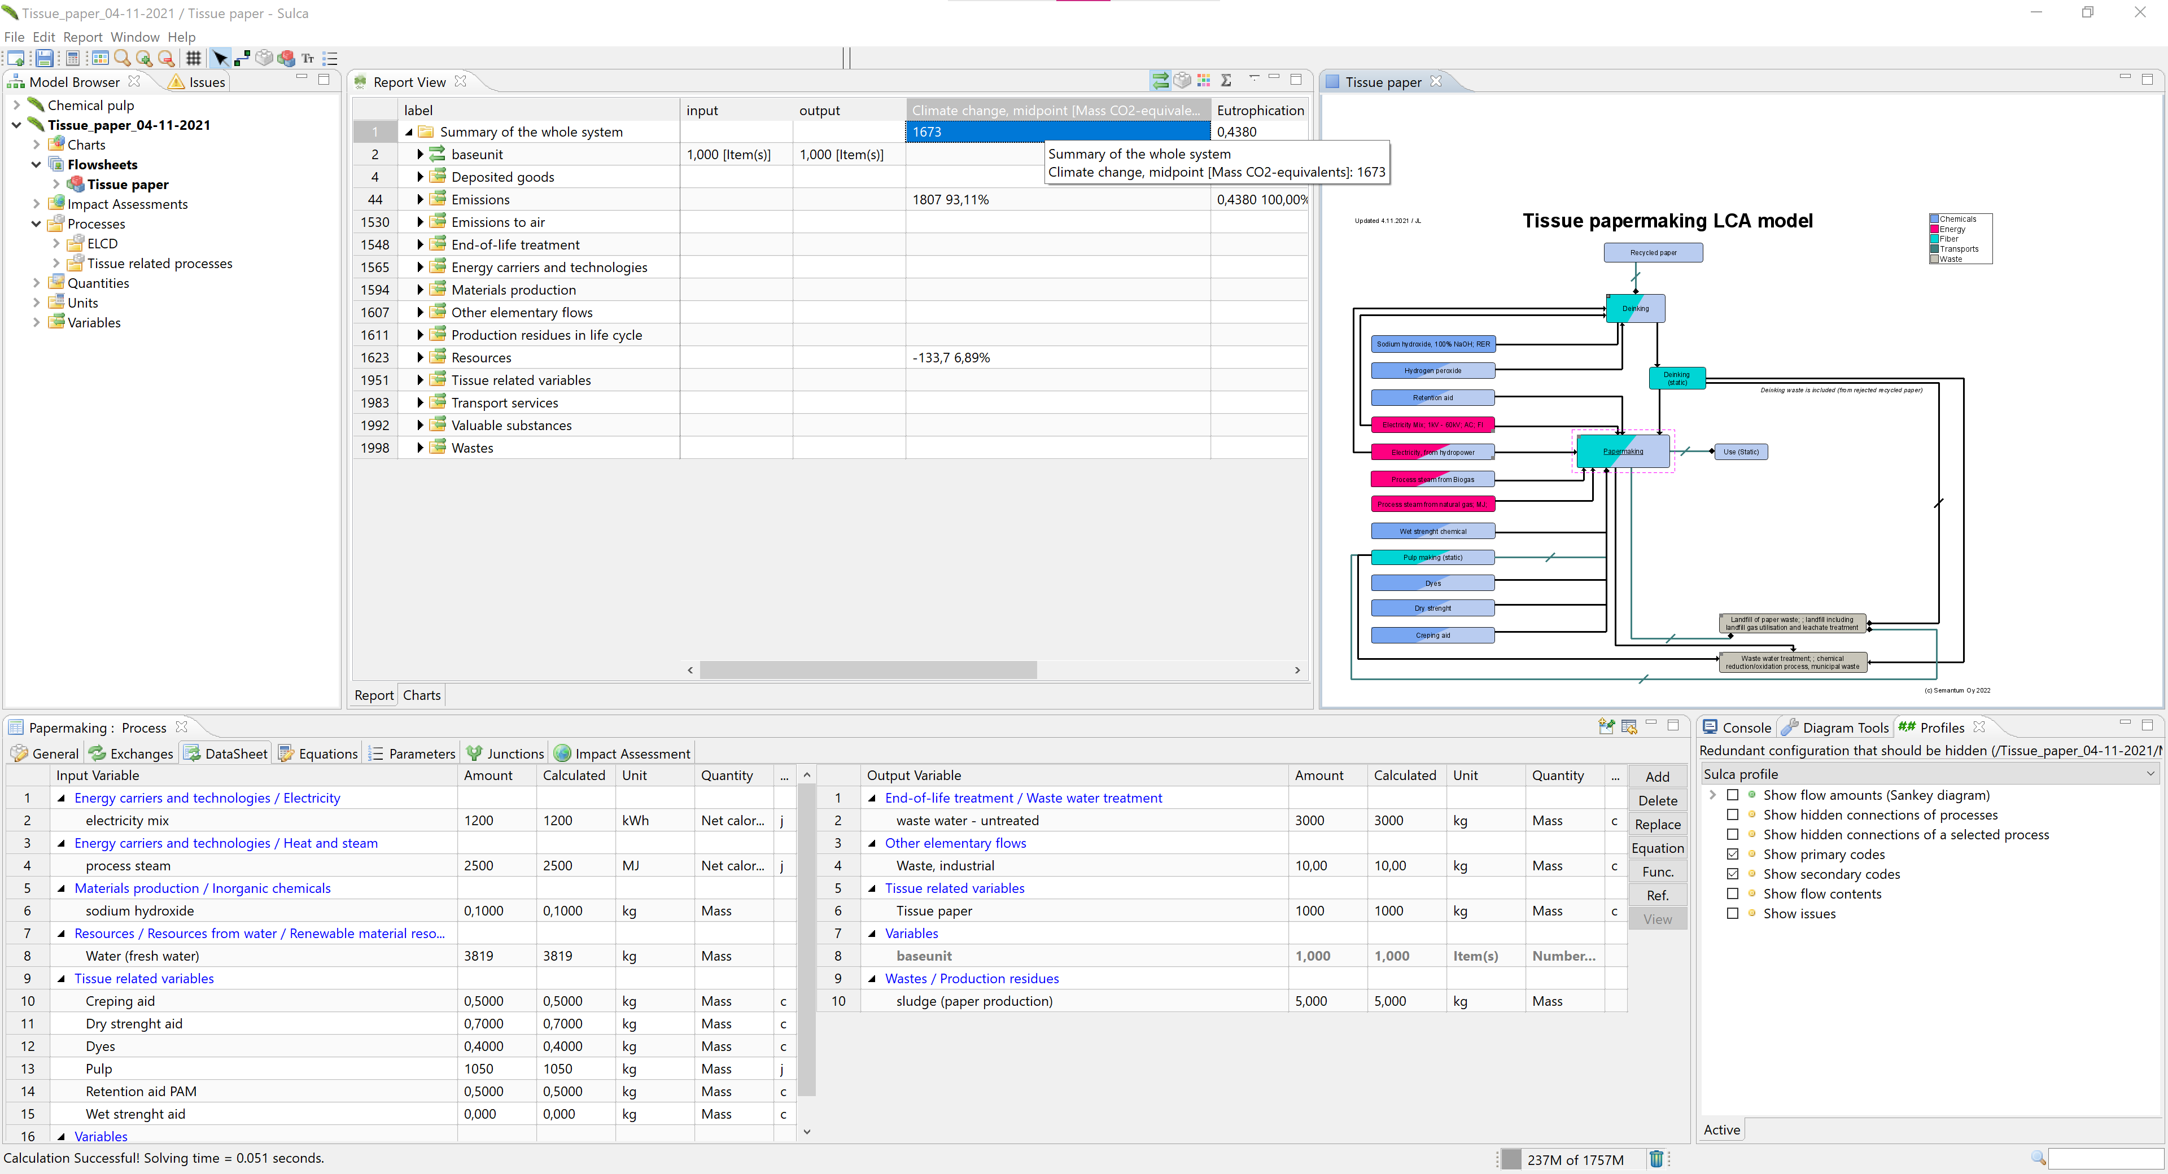Viewport: 2168px width, 1174px height.
Task: Expand the Impact Assessments tree node
Action: [x=36, y=204]
